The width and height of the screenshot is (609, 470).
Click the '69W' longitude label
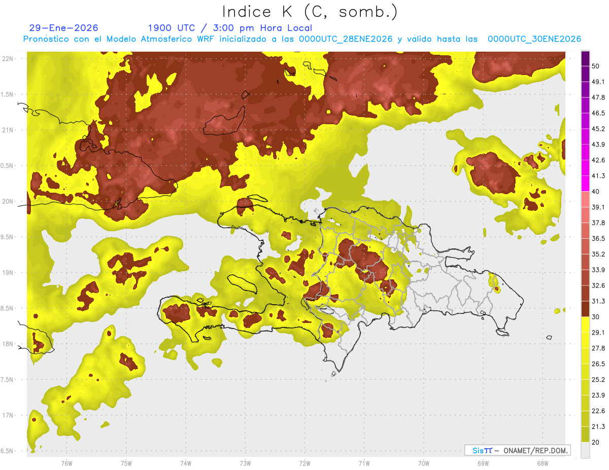483,463
